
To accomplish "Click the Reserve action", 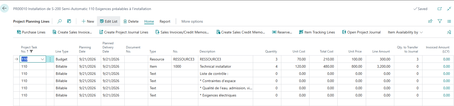I will 282,32.
